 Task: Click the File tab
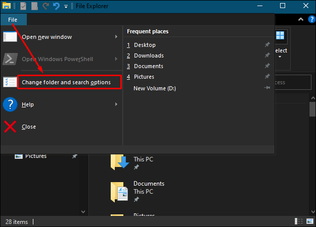click(x=13, y=20)
